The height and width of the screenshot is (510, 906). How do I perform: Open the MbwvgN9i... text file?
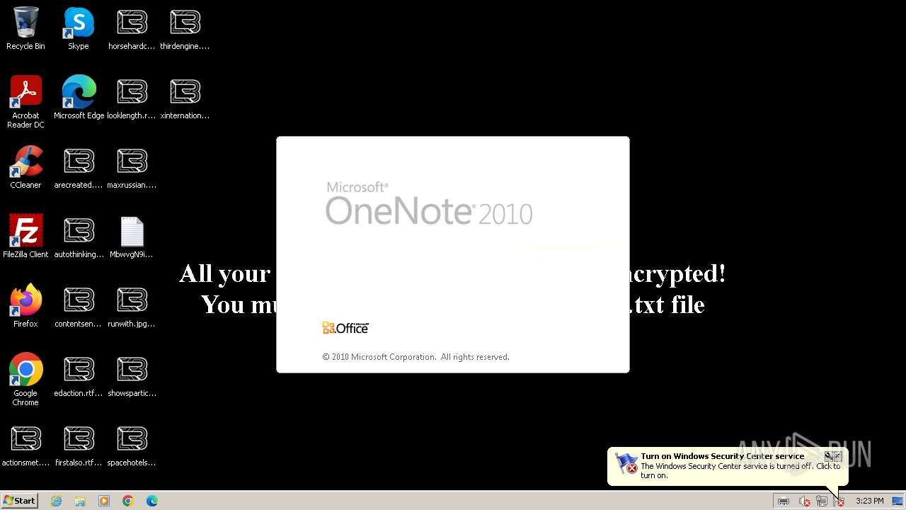(132, 237)
